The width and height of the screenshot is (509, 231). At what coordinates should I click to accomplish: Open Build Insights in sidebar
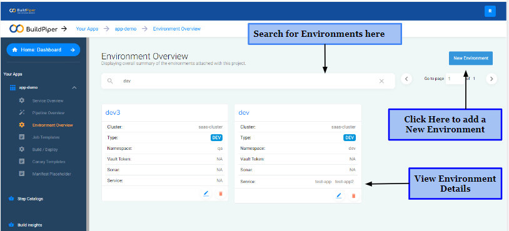click(x=30, y=225)
